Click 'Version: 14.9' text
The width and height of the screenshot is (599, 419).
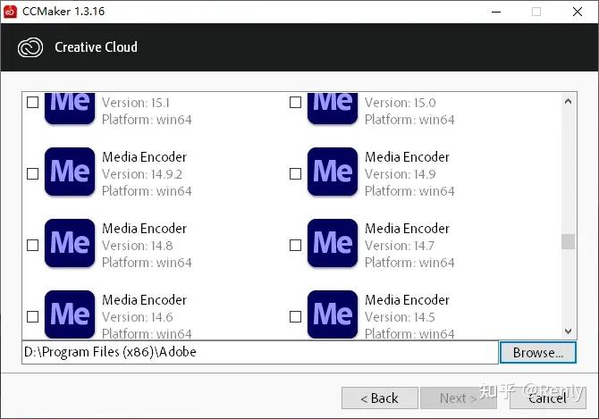pos(400,174)
